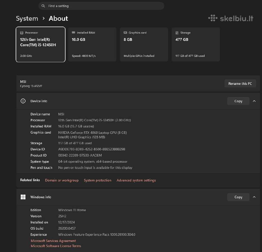This screenshot has height=252, width=262.
Task: Click NVIDIA GeForce RTX 4060 Laptop GPU text
Action: (92, 133)
